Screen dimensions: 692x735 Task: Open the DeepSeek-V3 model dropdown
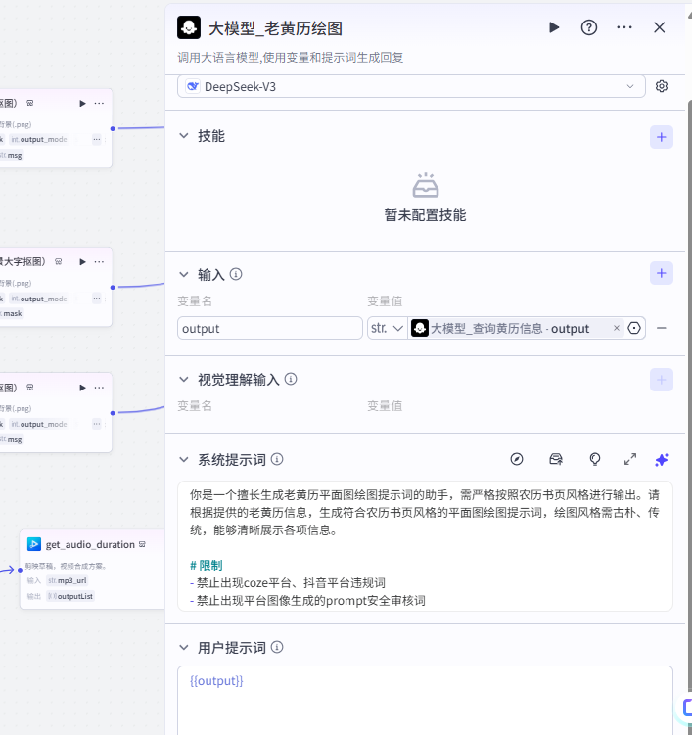click(x=411, y=86)
